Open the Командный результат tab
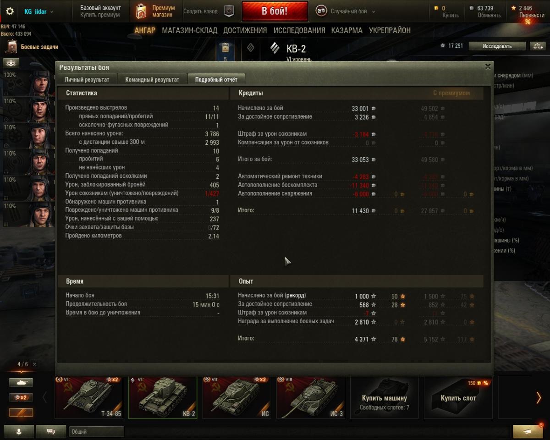550x440 pixels. click(x=152, y=79)
